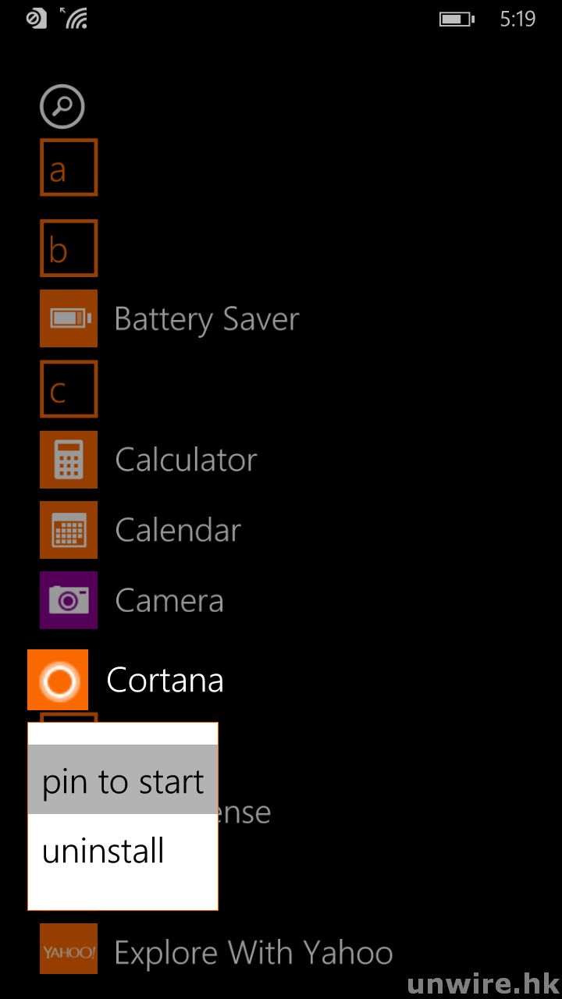The height and width of the screenshot is (999, 562).
Task: Tap the Camera text label
Action: tap(169, 601)
